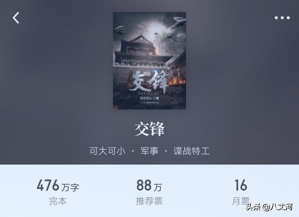Tap the 16 monthly ticket number
Screen dimensions: 299x217
click(x=241, y=185)
